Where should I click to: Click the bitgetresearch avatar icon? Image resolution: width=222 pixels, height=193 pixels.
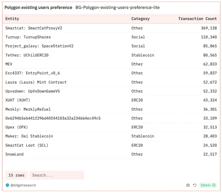pyautogui.click(x=7, y=185)
